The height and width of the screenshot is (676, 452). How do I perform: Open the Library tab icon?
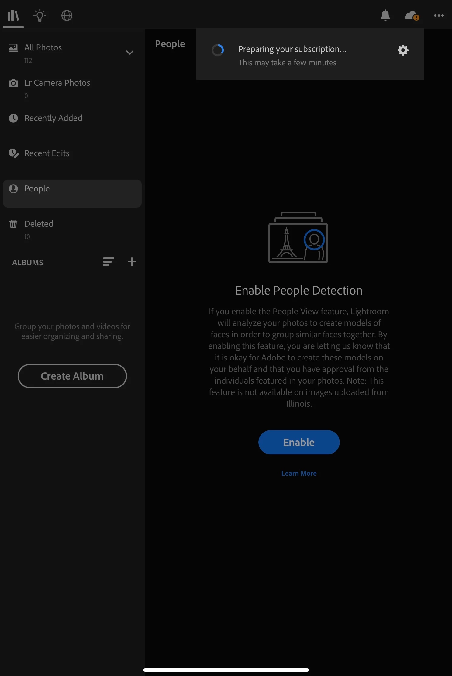point(13,16)
